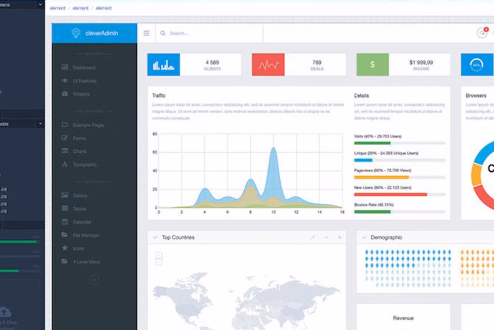The width and height of the screenshot is (494, 330).
Task: Close the Top Countries panel
Action: click(340, 238)
